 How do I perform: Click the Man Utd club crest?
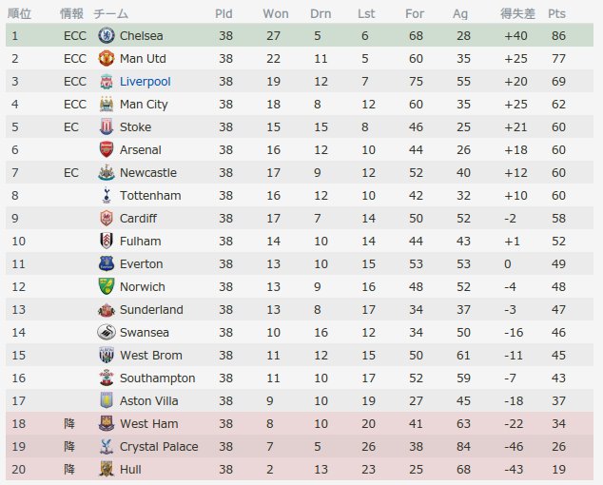[x=107, y=58]
